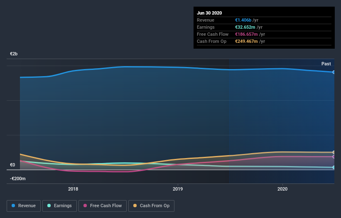The height and width of the screenshot is (218, 341).
Task: Select the 2019 x-axis label
Action: point(178,189)
